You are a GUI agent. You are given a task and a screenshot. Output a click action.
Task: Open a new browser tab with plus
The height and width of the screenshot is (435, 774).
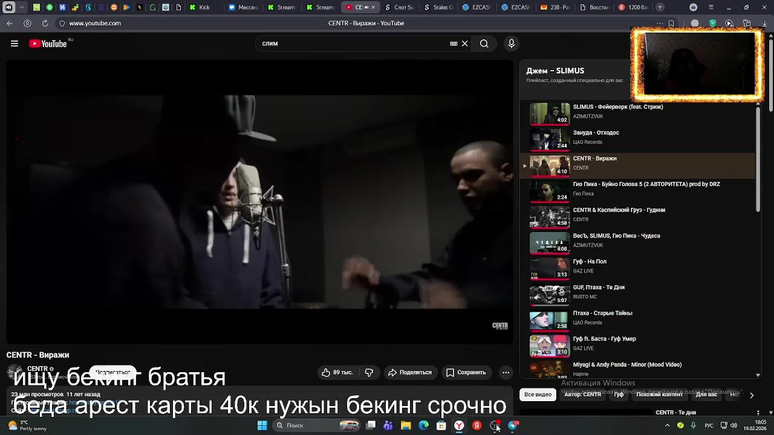(660, 7)
